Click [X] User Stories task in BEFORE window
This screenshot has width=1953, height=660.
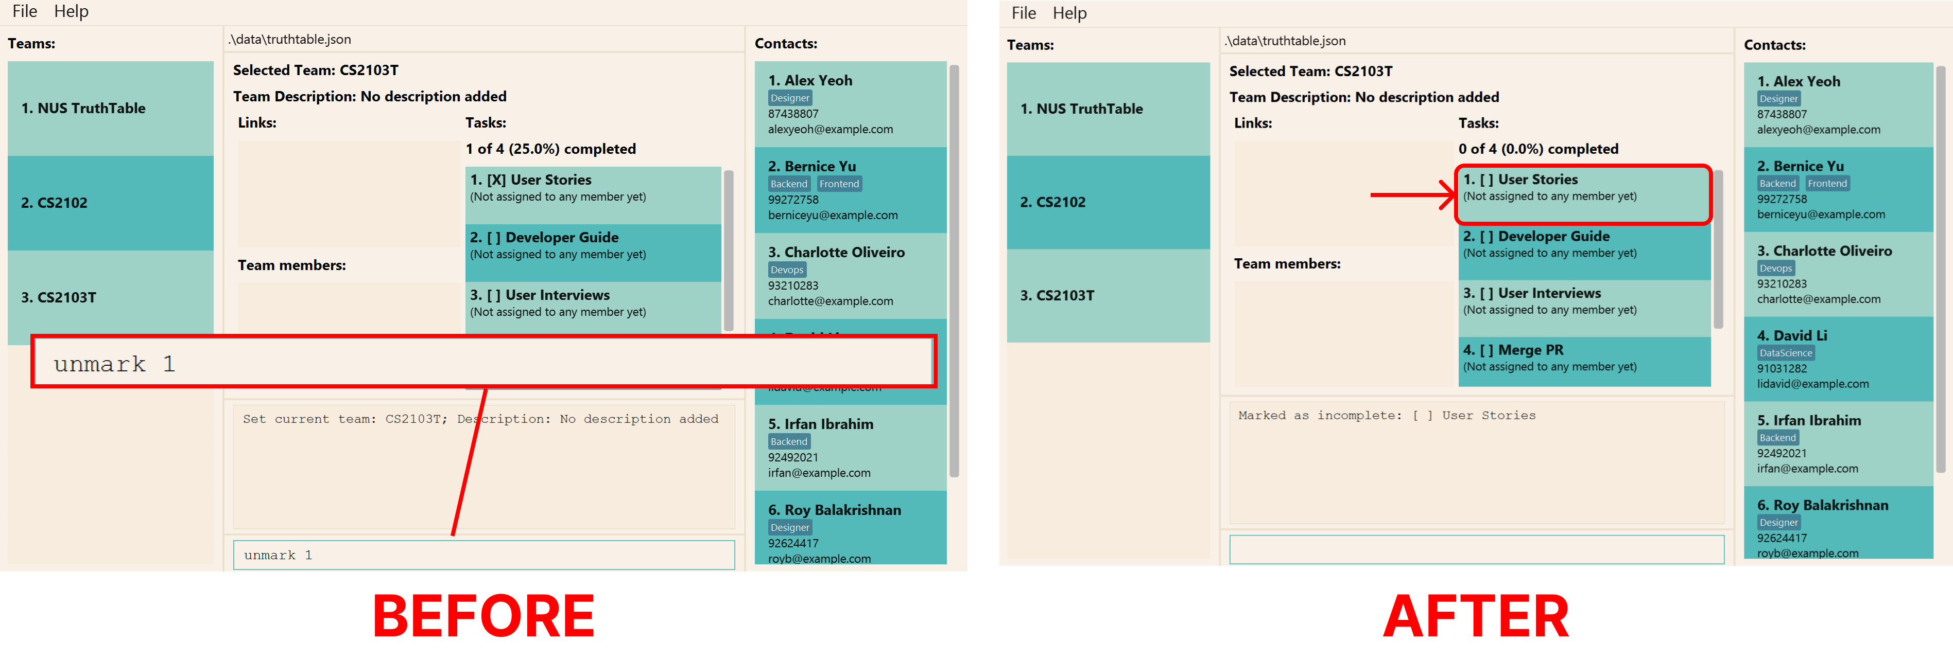point(593,195)
